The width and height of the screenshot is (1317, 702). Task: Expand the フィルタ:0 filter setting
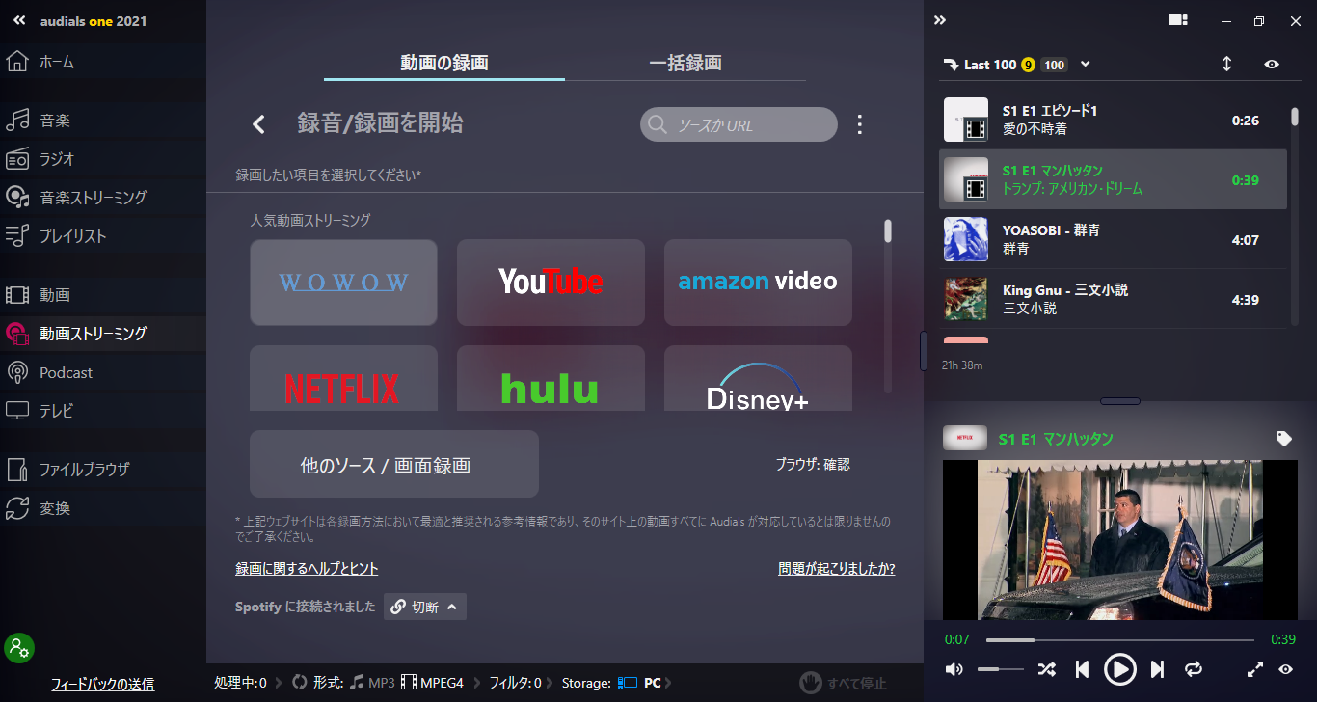pos(521,683)
